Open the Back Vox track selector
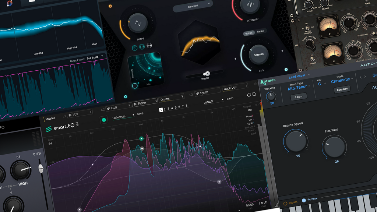This screenshot has height=212, width=377. coord(235,88)
